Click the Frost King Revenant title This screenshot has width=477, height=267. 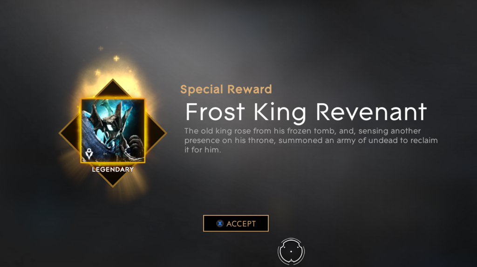pos(306,112)
